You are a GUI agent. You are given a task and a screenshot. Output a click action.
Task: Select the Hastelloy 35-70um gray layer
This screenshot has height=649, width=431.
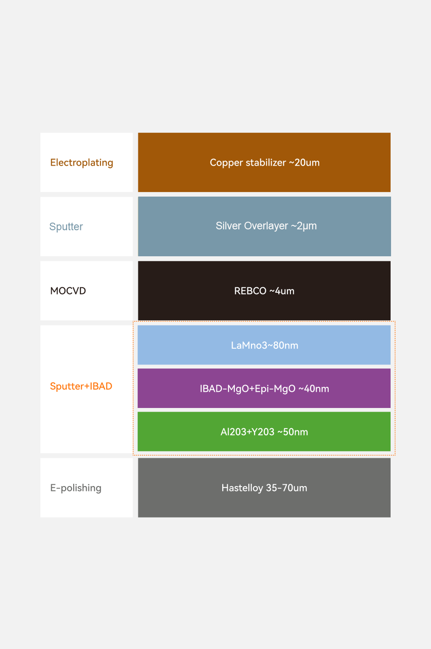264,488
